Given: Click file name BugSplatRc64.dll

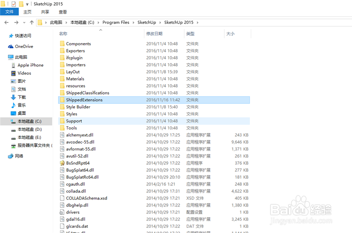Looking at the screenshot, I should pyautogui.click(x=82, y=177).
